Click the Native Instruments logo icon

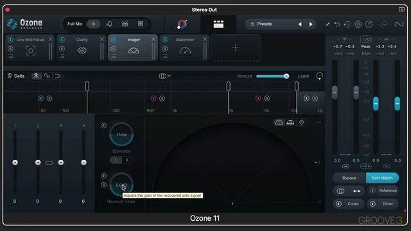pos(399,24)
